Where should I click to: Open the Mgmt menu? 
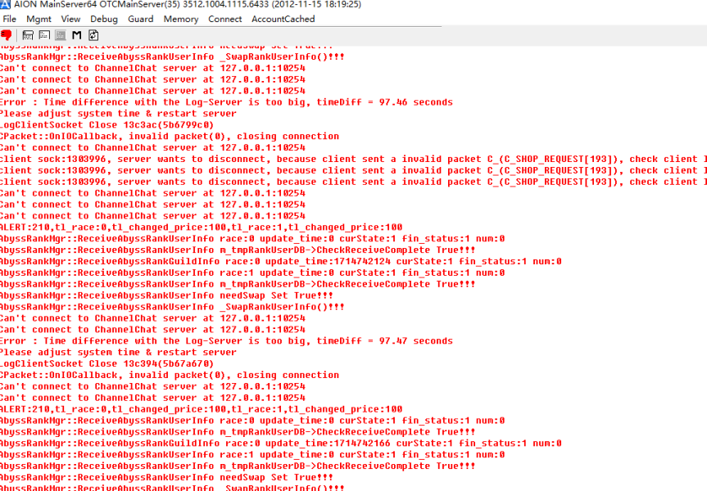pos(39,19)
